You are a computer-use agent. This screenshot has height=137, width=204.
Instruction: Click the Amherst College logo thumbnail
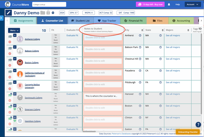coord(20,39)
